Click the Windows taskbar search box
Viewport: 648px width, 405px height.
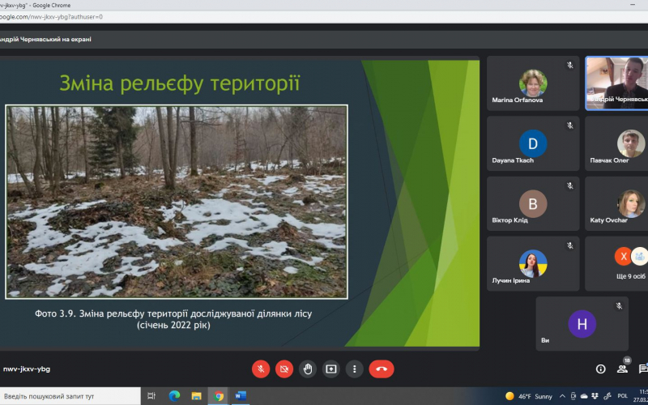click(x=70, y=396)
